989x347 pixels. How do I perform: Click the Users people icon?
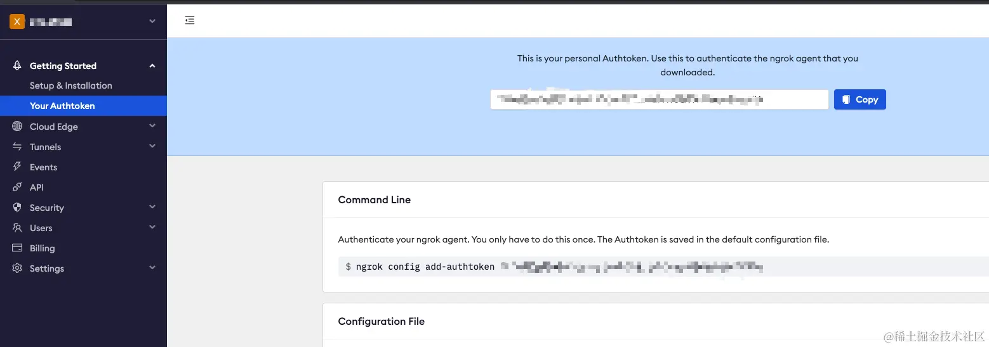pyautogui.click(x=17, y=228)
